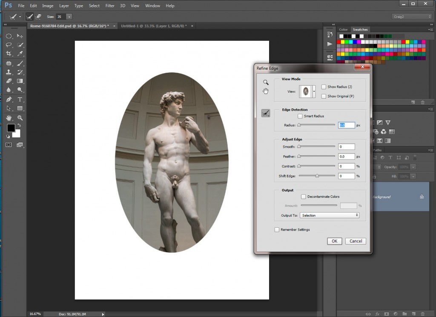
Task: Select the Eyedropper tool
Action: (x=20, y=54)
